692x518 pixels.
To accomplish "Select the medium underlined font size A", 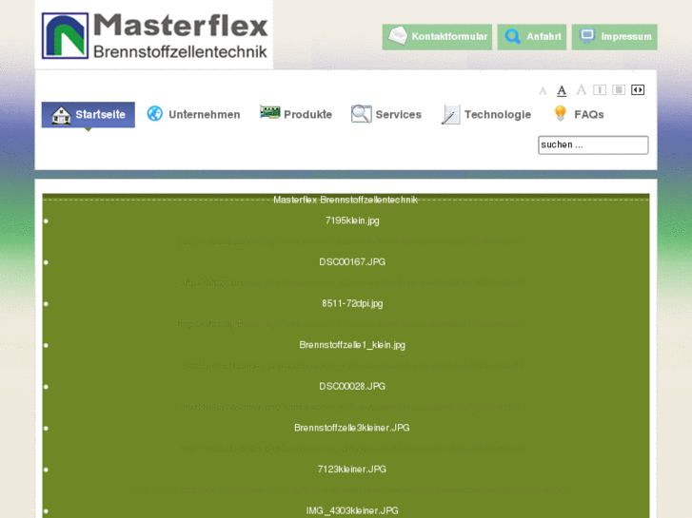I will coord(562,91).
